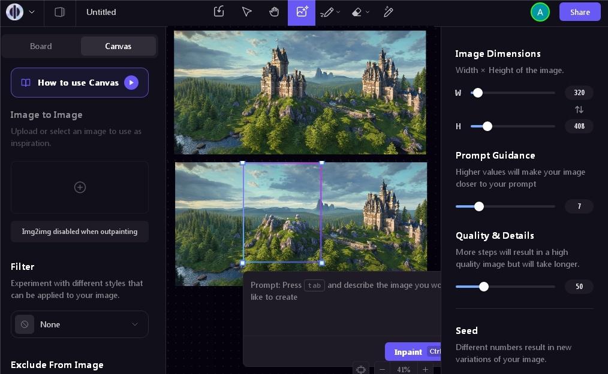
Task: Switch to the Board tab
Action: point(41,46)
